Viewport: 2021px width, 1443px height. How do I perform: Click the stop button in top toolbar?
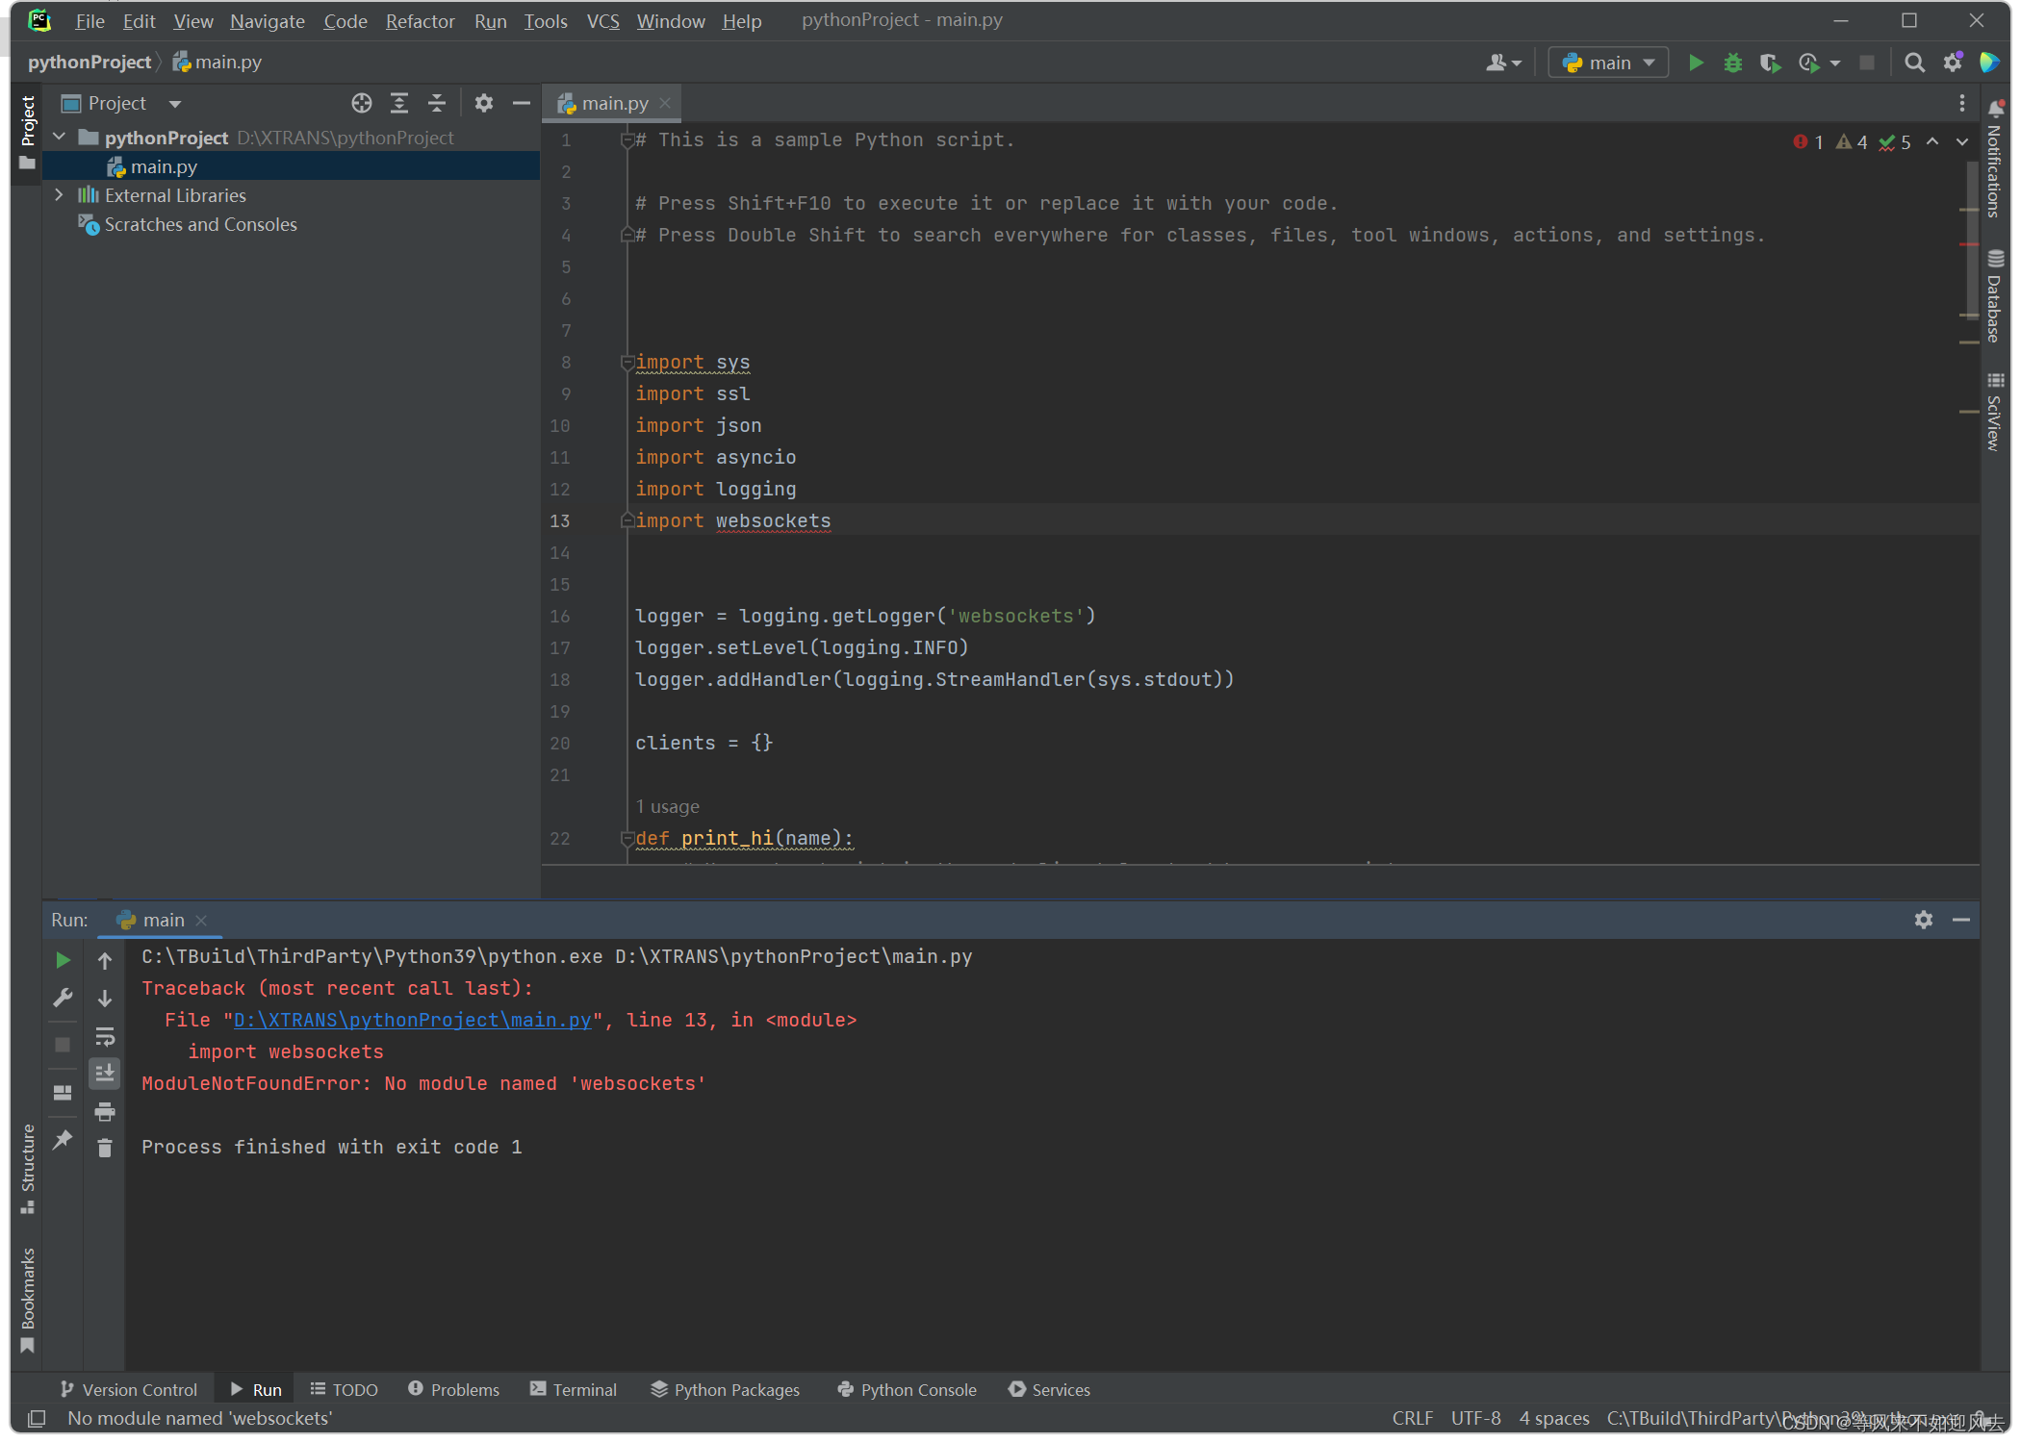(1866, 63)
